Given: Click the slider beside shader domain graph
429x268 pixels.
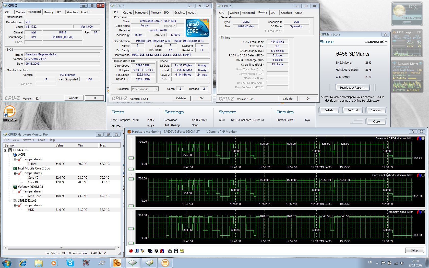Looking at the screenshot, I should coord(131,179).
